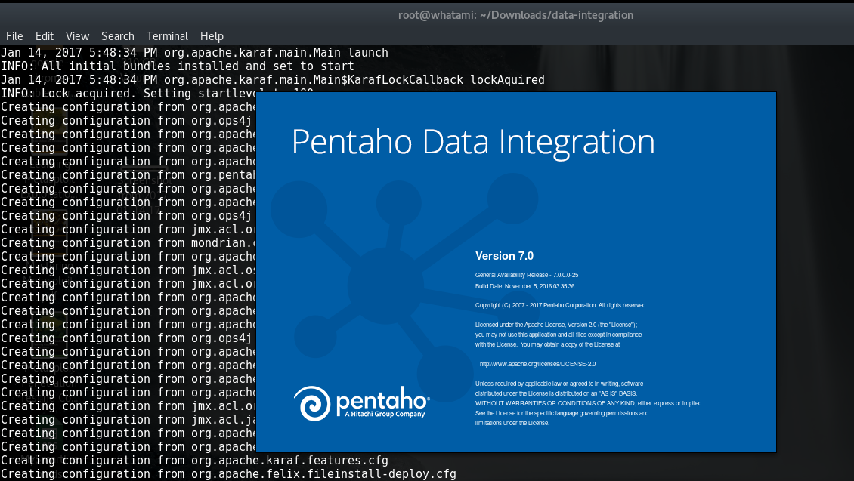Open the Edit menu

click(44, 35)
